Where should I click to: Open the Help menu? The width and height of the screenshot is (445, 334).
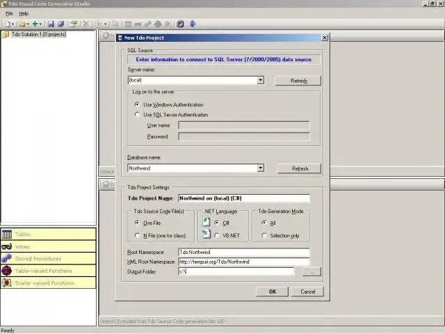coord(24,14)
